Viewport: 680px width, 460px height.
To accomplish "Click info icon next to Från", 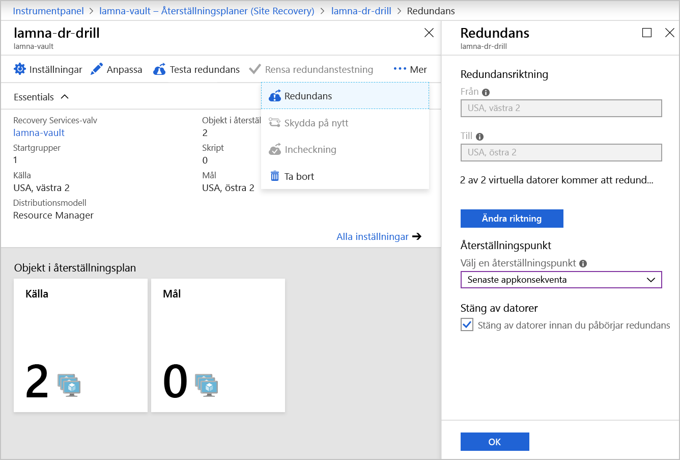I will tap(486, 92).
